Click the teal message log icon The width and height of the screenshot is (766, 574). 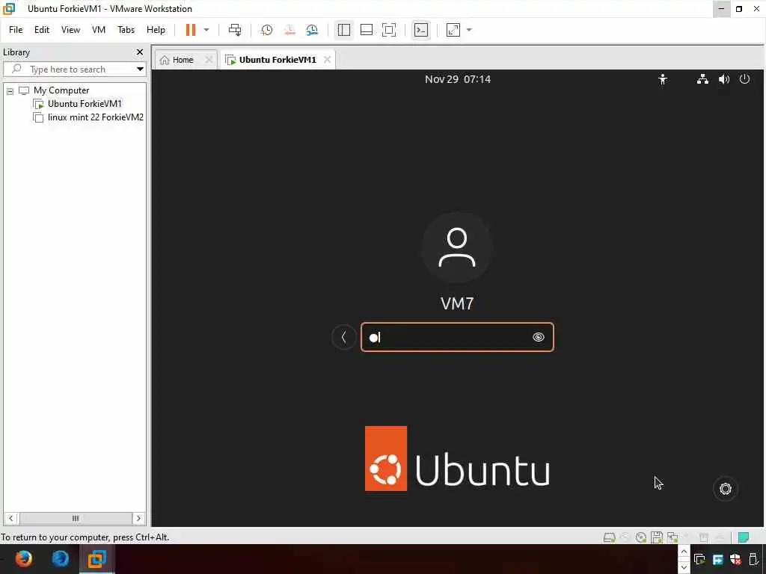point(744,537)
